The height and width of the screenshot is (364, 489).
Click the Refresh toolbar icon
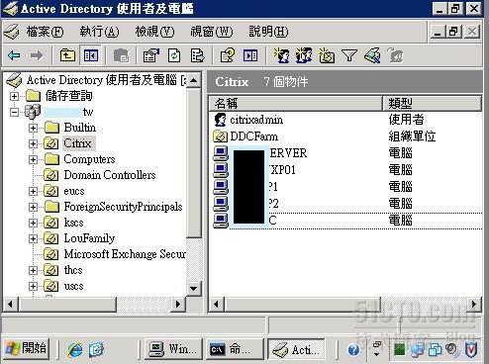(174, 55)
